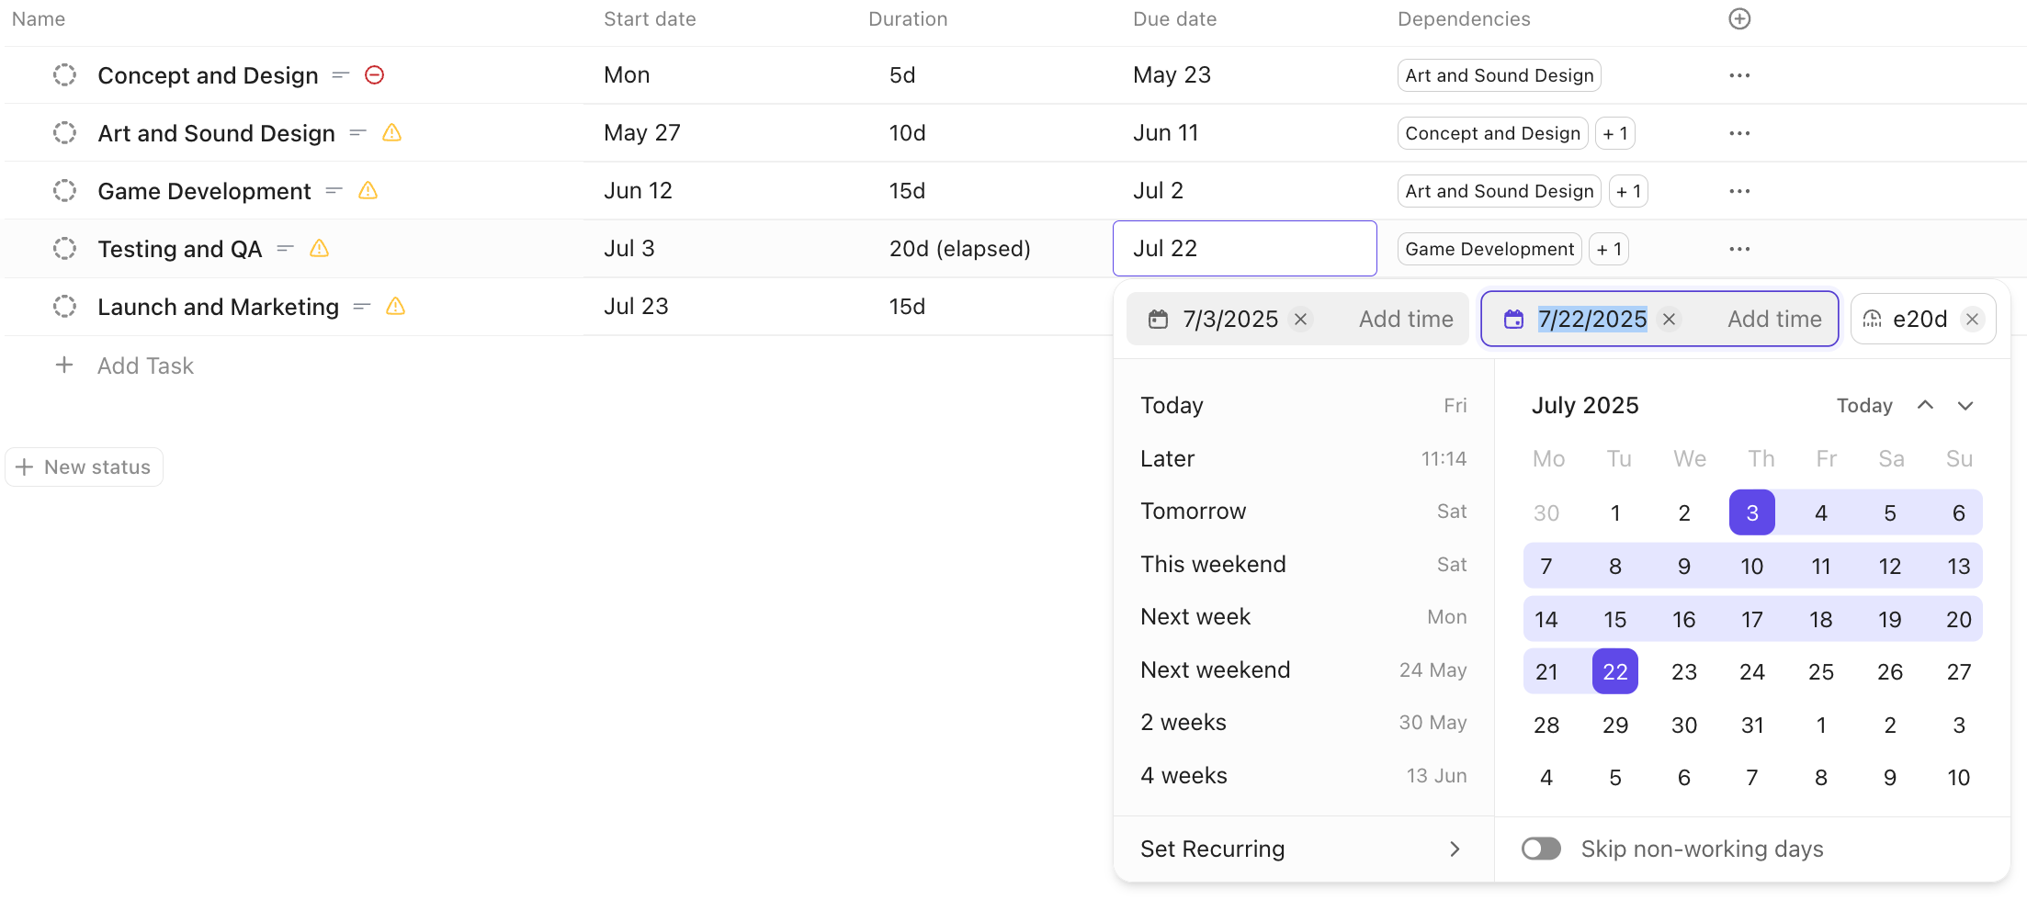Image resolution: width=2027 pixels, height=911 pixels.
Task: Open the more options menu for Game Development
Action: [1739, 191]
